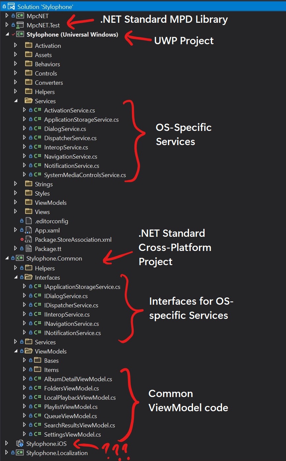Click the open Services folder icon
Viewport: 286px width, 461px height.
(29, 101)
